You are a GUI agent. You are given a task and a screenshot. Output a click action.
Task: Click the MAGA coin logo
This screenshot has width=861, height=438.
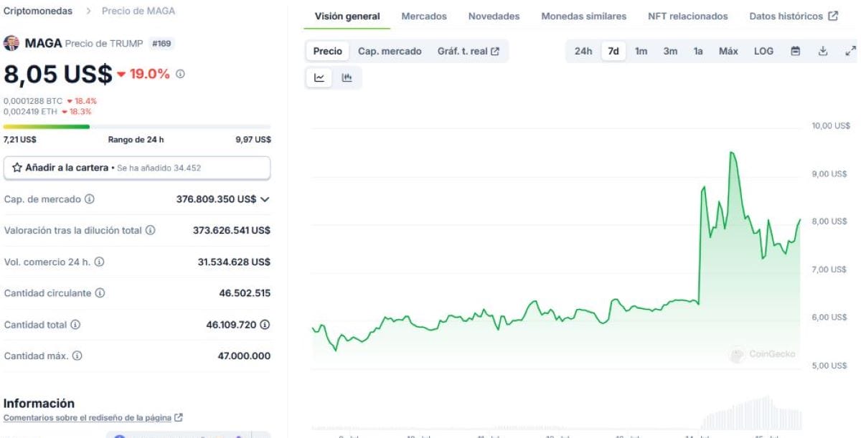click(x=11, y=43)
